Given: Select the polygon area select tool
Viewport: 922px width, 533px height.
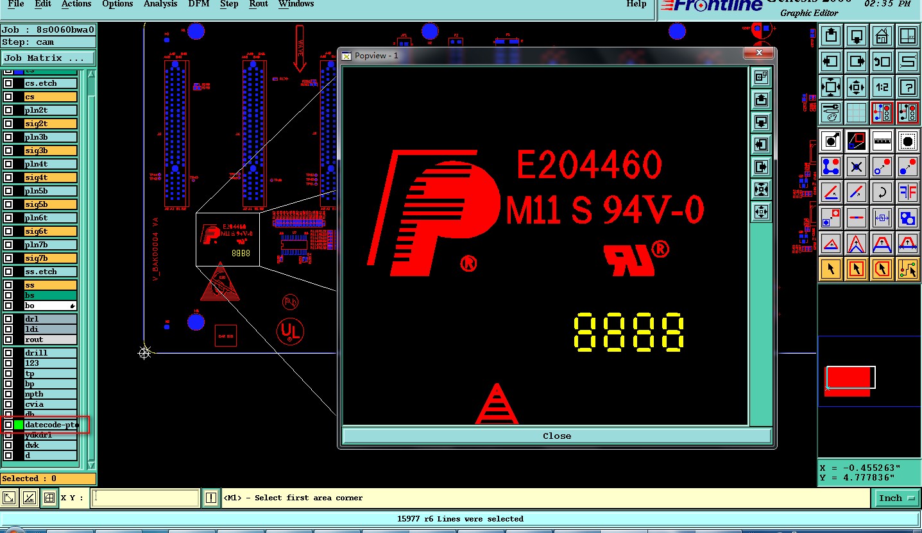Looking at the screenshot, I should [882, 269].
